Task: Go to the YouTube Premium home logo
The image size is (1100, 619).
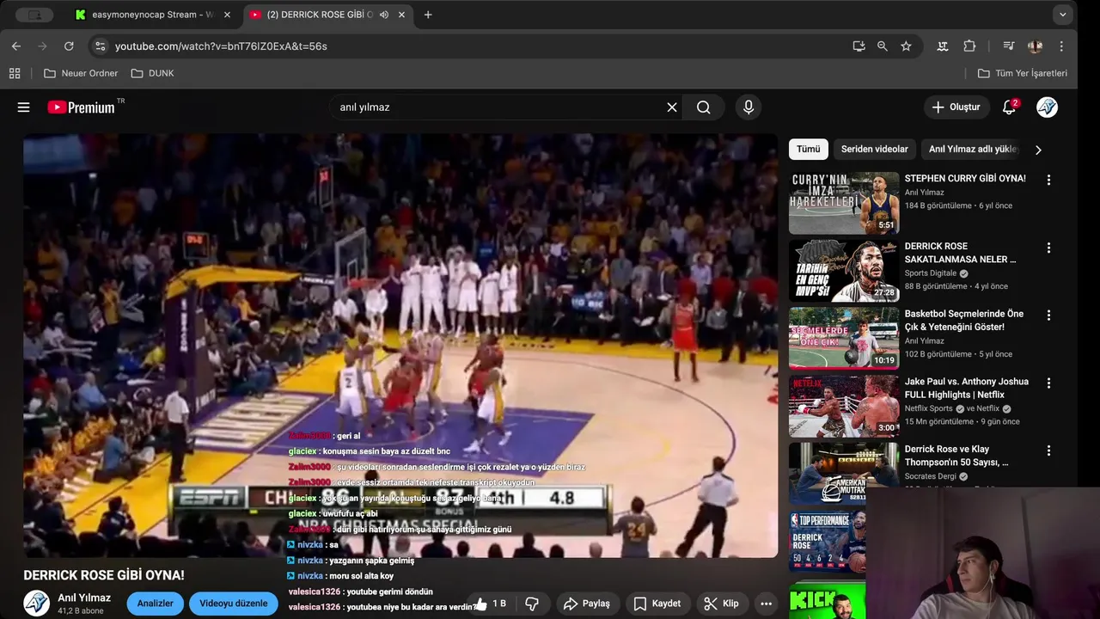Action: (x=82, y=107)
